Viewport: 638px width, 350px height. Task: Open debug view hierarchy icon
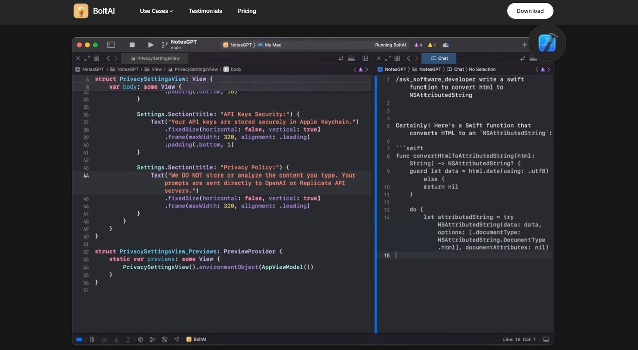[x=140, y=339]
